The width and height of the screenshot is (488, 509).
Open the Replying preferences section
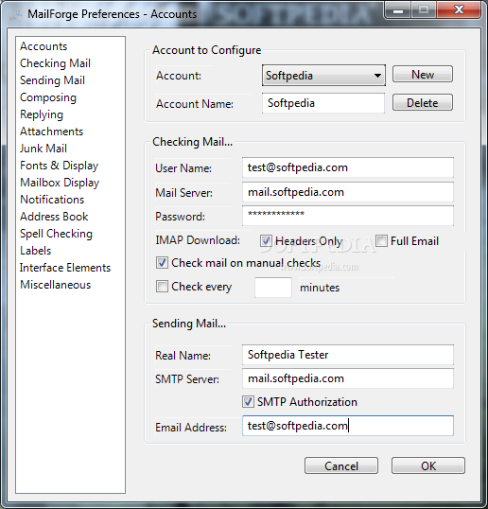pos(42,114)
